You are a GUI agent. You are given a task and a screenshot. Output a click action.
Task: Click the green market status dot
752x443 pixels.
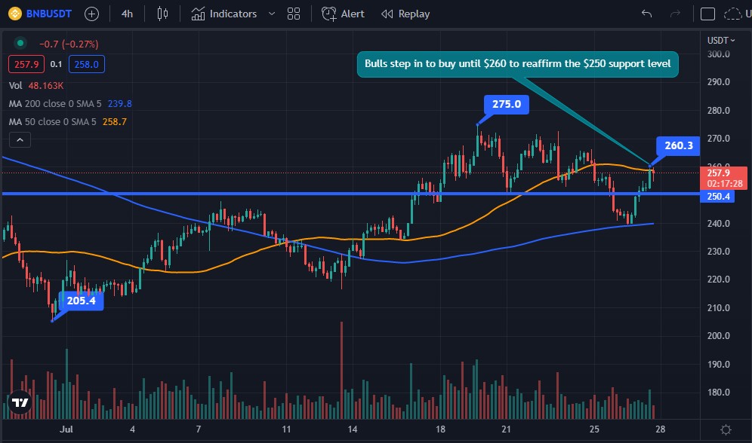pos(20,44)
